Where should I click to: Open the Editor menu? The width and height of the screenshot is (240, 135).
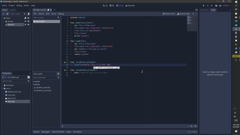coord(26,6)
